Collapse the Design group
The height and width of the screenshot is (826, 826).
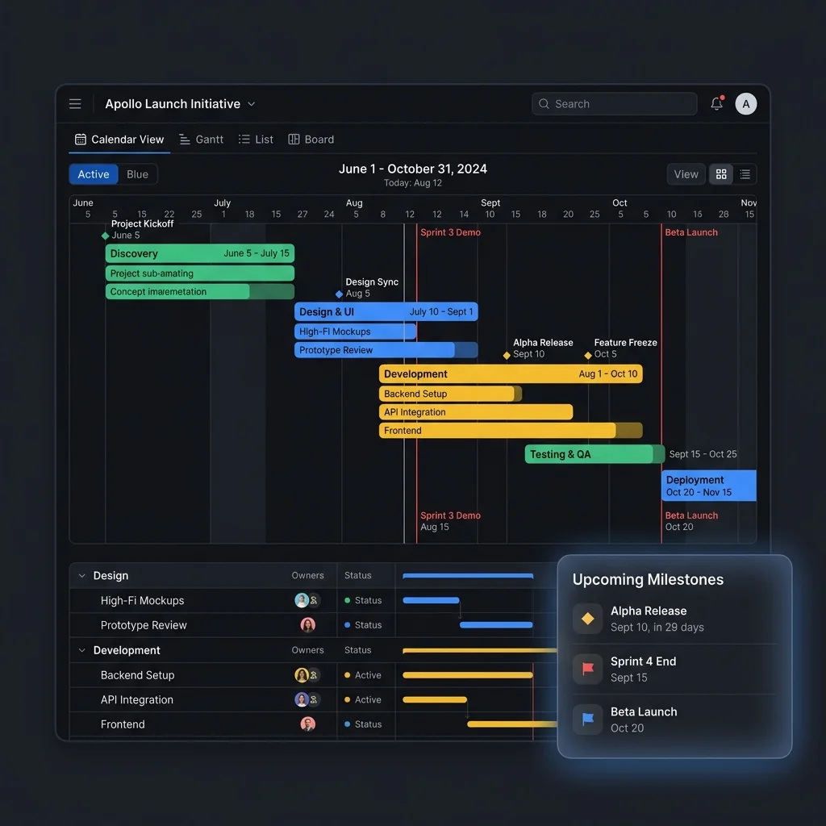click(x=81, y=576)
